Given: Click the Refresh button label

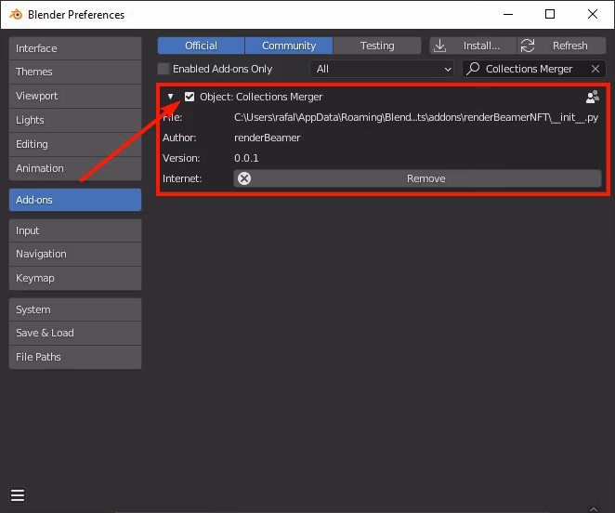Looking at the screenshot, I should coord(569,46).
